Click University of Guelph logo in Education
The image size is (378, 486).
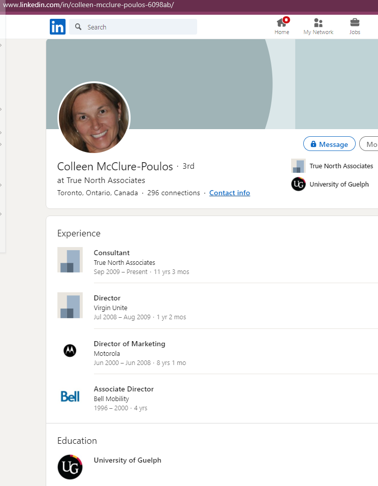(x=70, y=467)
